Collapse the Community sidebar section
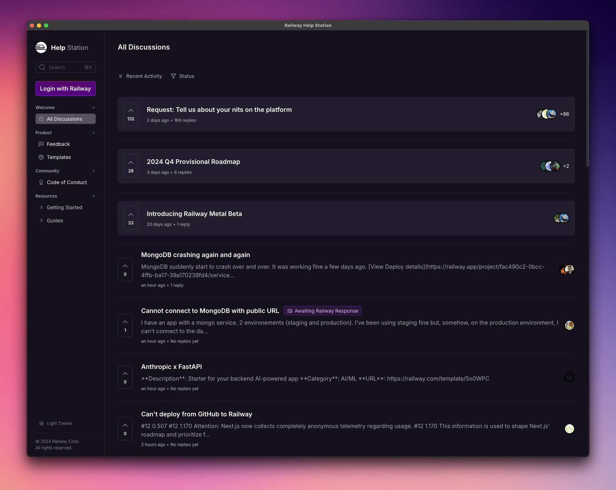616x490 pixels. pos(94,171)
